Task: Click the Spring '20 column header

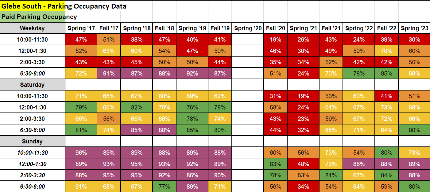Action: (x=248, y=28)
